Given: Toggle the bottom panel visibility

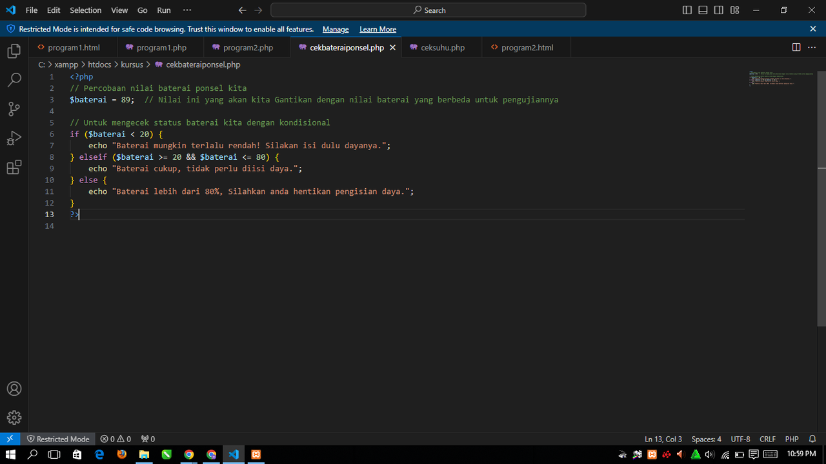Looking at the screenshot, I should pyautogui.click(x=703, y=10).
